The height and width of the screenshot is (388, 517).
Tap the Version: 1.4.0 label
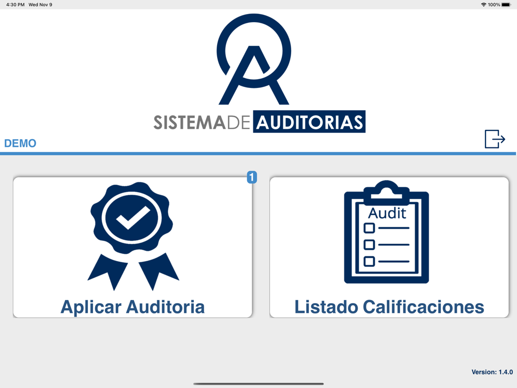[492, 372]
